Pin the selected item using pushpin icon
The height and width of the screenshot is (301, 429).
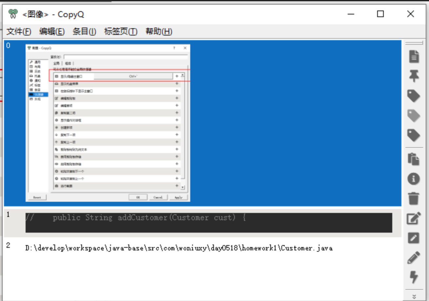[414, 76]
